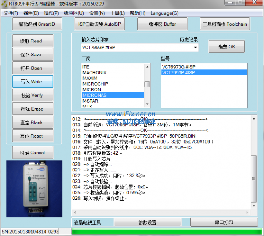Minimize the RT809F programmer window
Image resolution: width=264 pixels, height=236 pixels.
tap(230, 2)
